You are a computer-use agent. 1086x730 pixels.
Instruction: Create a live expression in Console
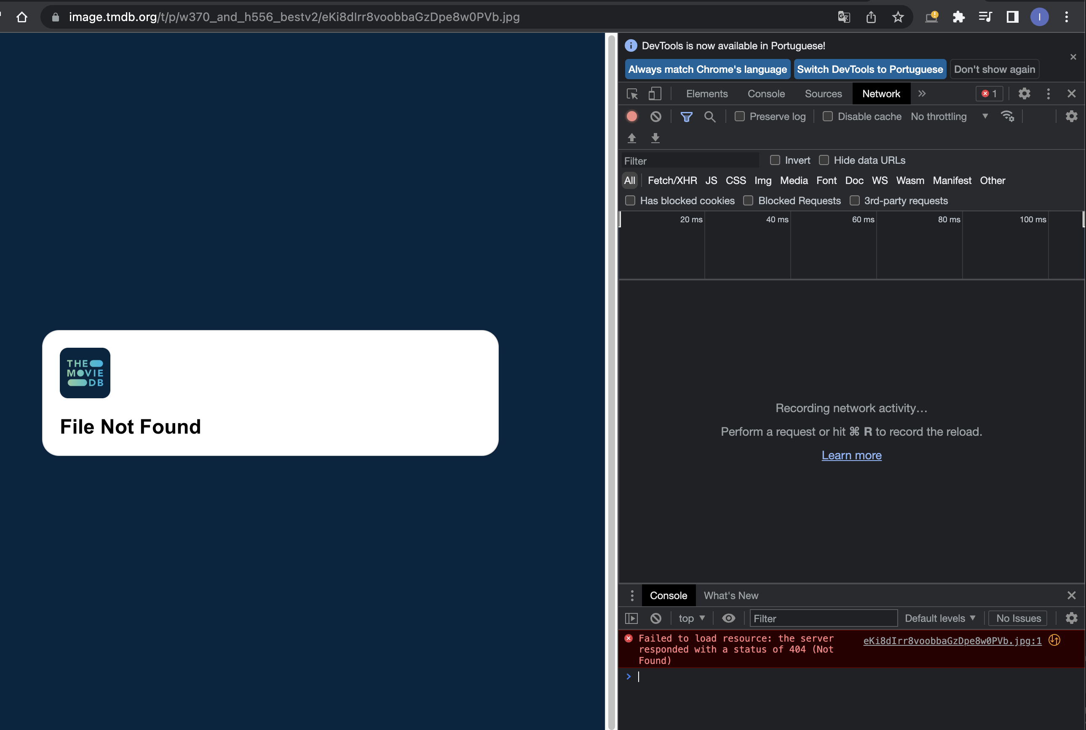728,618
